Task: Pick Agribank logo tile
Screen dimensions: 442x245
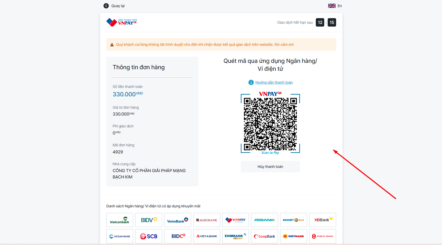Action: (207, 220)
